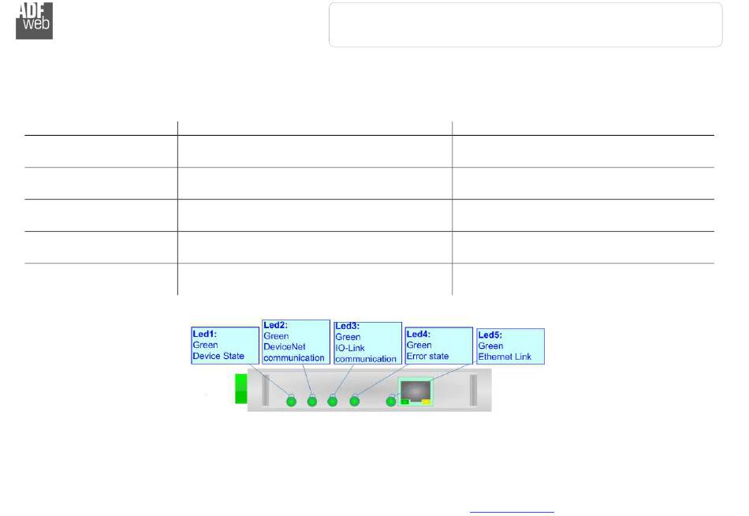Click the Led1 Device State LED circle
Viewport: 749px width, 516px height.
292,402
